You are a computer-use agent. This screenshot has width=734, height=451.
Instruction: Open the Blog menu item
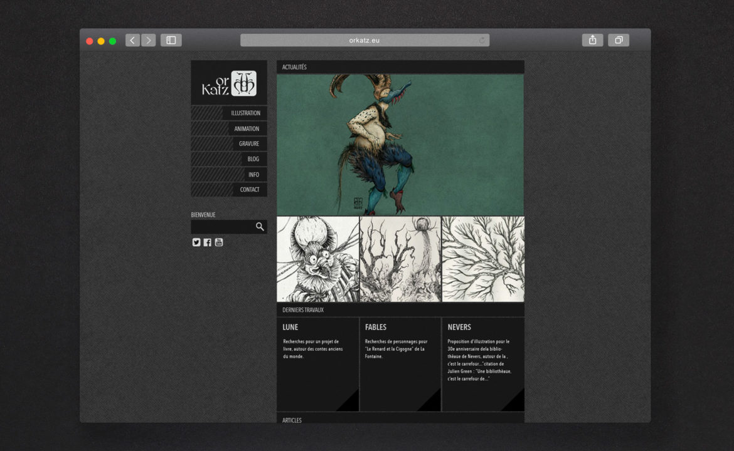pos(253,159)
